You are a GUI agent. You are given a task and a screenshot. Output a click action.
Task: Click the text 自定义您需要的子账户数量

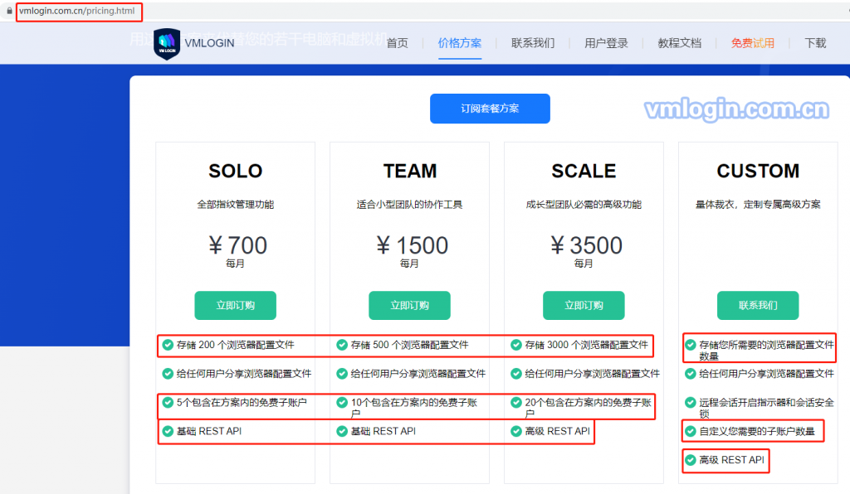point(757,431)
